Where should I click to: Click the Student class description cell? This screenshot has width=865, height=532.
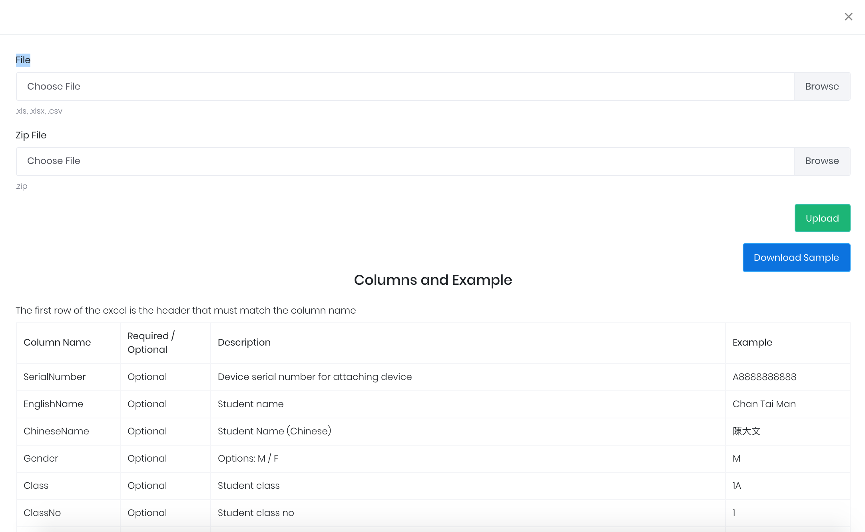click(x=249, y=486)
